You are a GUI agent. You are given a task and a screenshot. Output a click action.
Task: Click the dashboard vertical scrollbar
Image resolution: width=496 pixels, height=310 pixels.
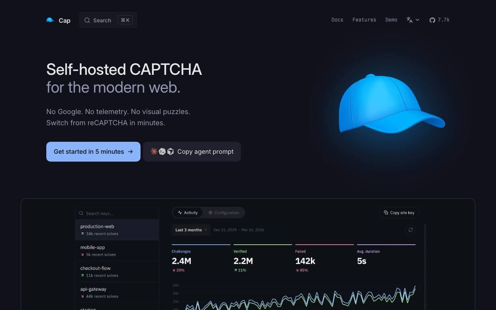coord(425,267)
